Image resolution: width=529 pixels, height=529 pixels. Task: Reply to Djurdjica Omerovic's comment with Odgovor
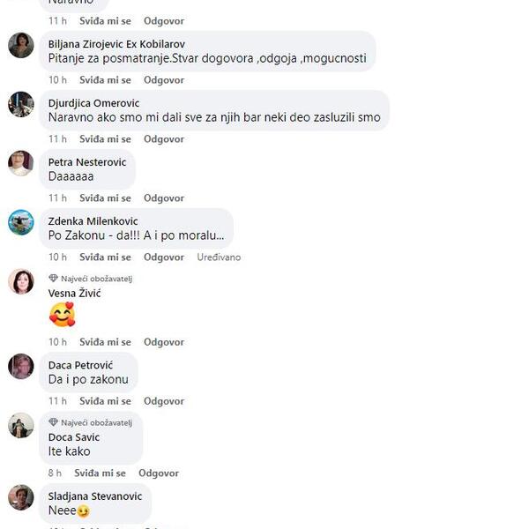(164, 139)
